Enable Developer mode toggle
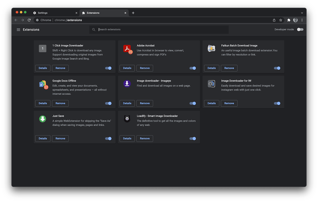The width and height of the screenshot is (318, 202). (x=300, y=30)
